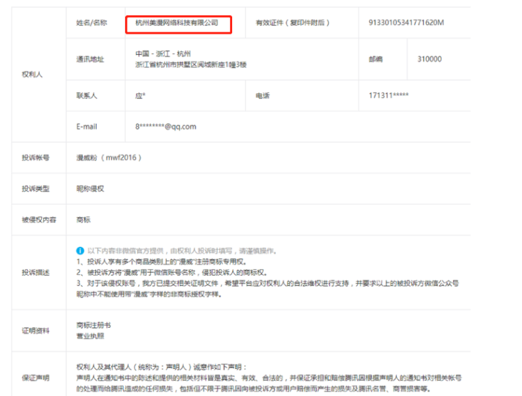Click the postal code 310000
This screenshot has height=396, width=522.
429,59
